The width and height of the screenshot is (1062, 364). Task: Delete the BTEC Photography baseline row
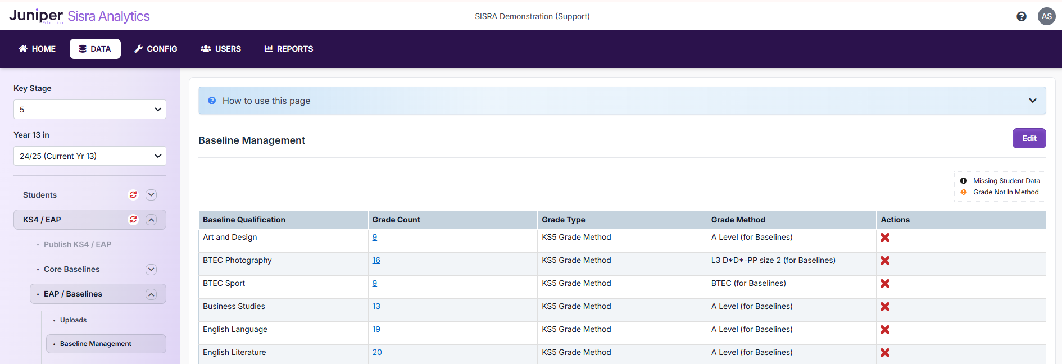click(x=884, y=261)
